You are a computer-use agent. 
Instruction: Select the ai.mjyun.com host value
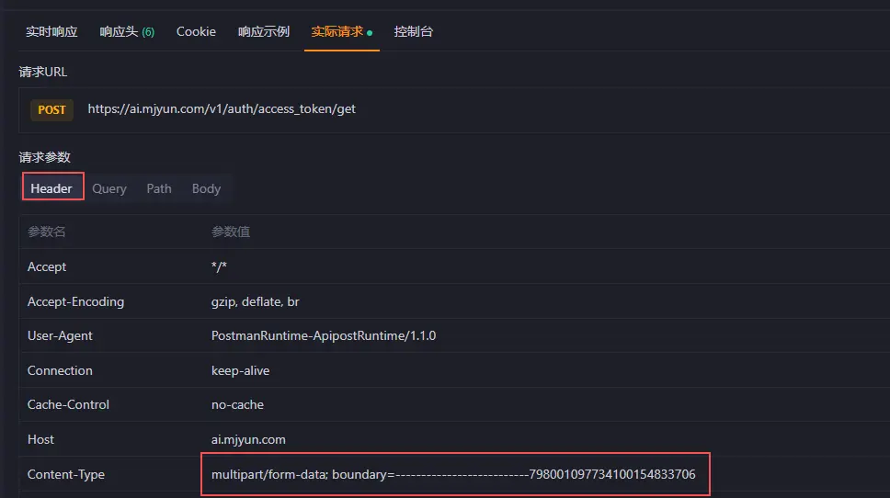[248, 439]
